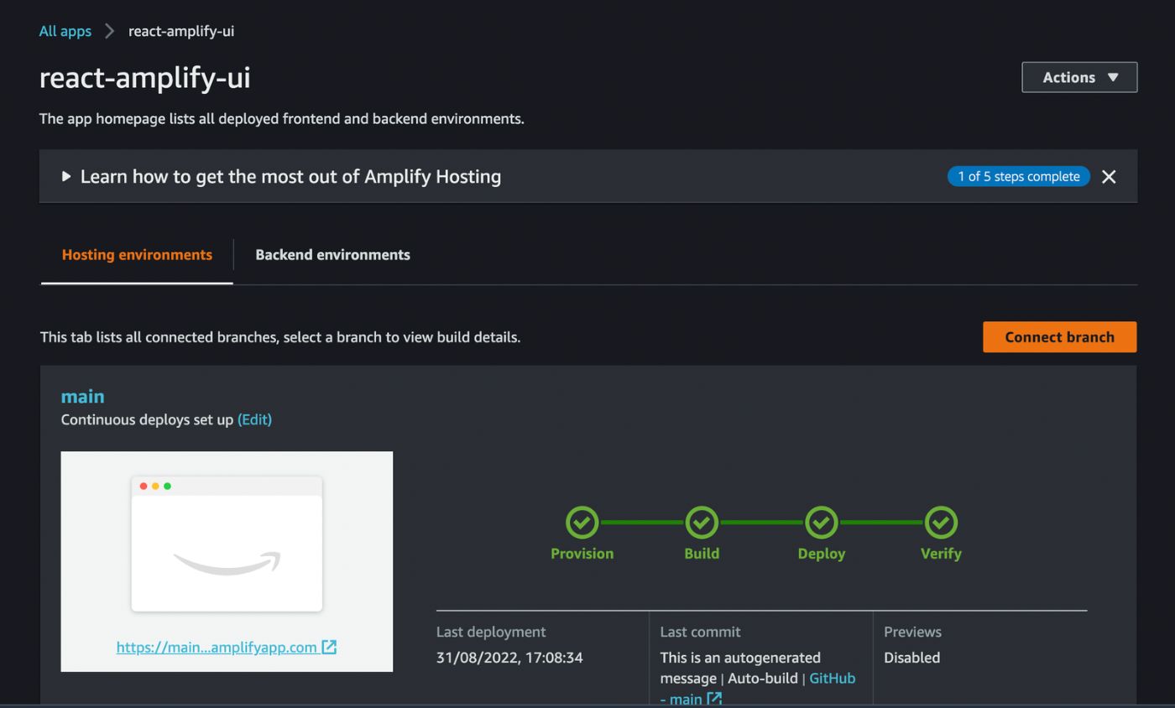Viewport: 1175px width, 708px height.
Task: Click the 1 of 5 steps complete badge
Action: coord(1018,176)
